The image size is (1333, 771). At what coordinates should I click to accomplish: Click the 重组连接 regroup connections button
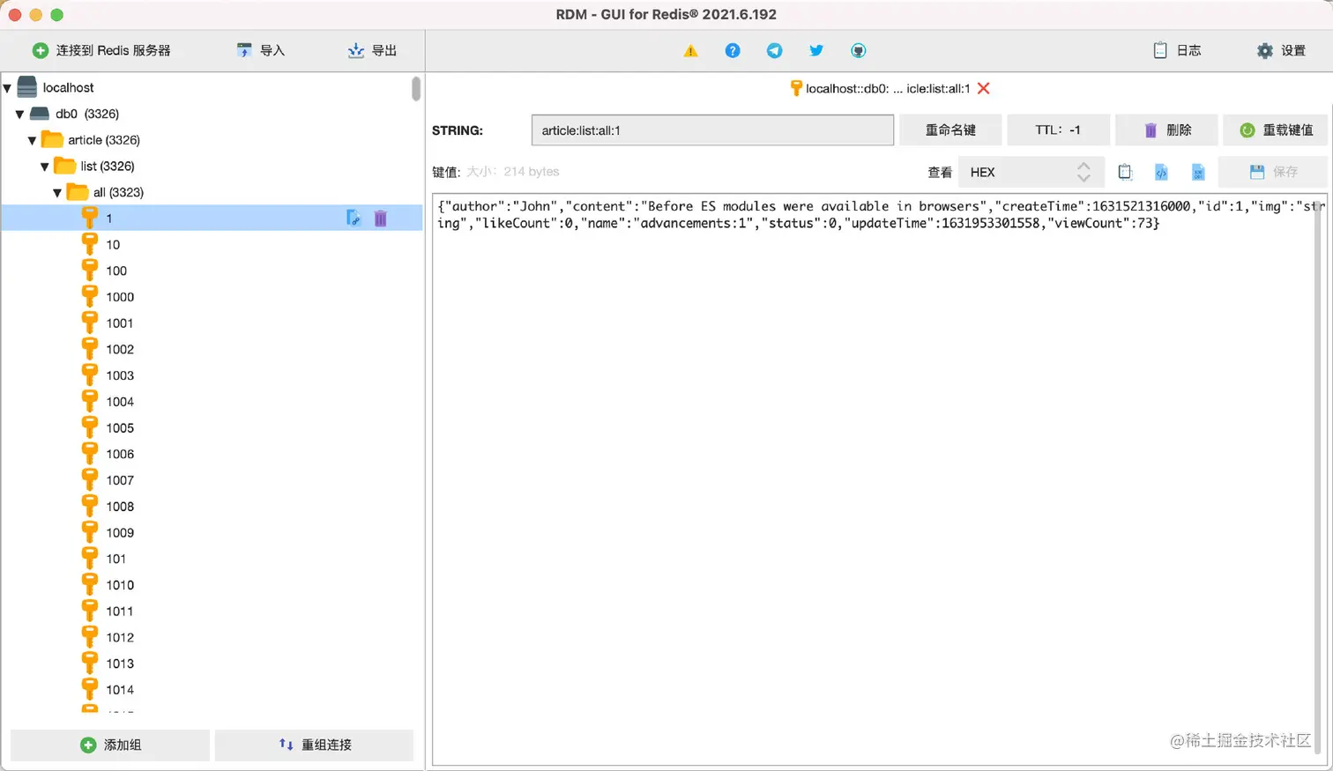314,745
